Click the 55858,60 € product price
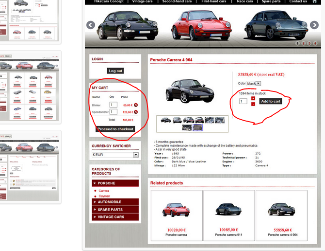Screen dimensions: 325x251 (247, 74)
